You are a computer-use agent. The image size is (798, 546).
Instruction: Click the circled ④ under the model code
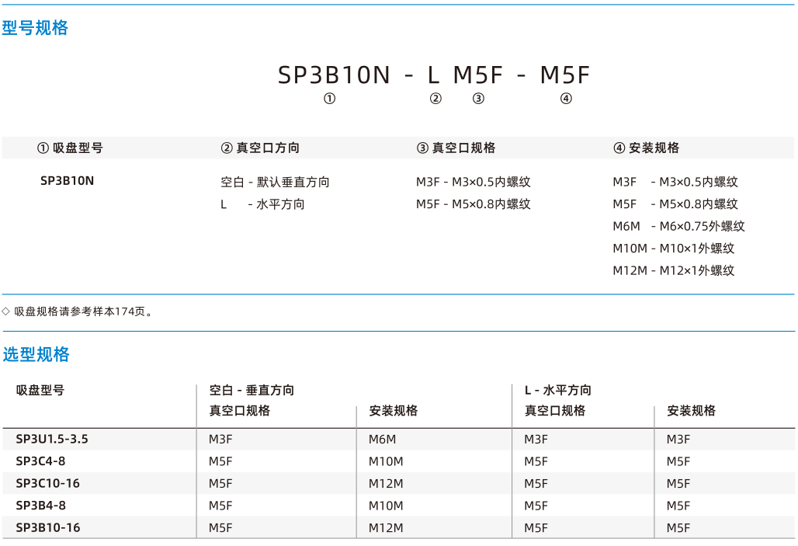coord(566,99)
